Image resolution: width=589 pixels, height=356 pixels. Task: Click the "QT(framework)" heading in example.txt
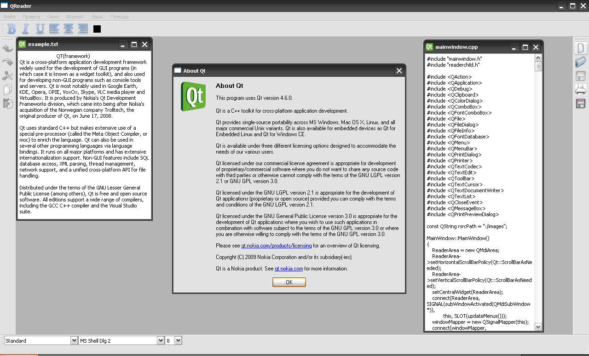[x=73, y=56]
